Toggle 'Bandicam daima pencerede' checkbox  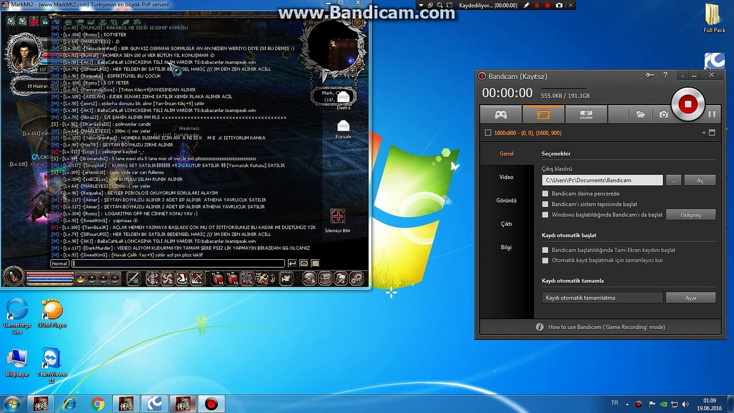click(x=545, y=194)
